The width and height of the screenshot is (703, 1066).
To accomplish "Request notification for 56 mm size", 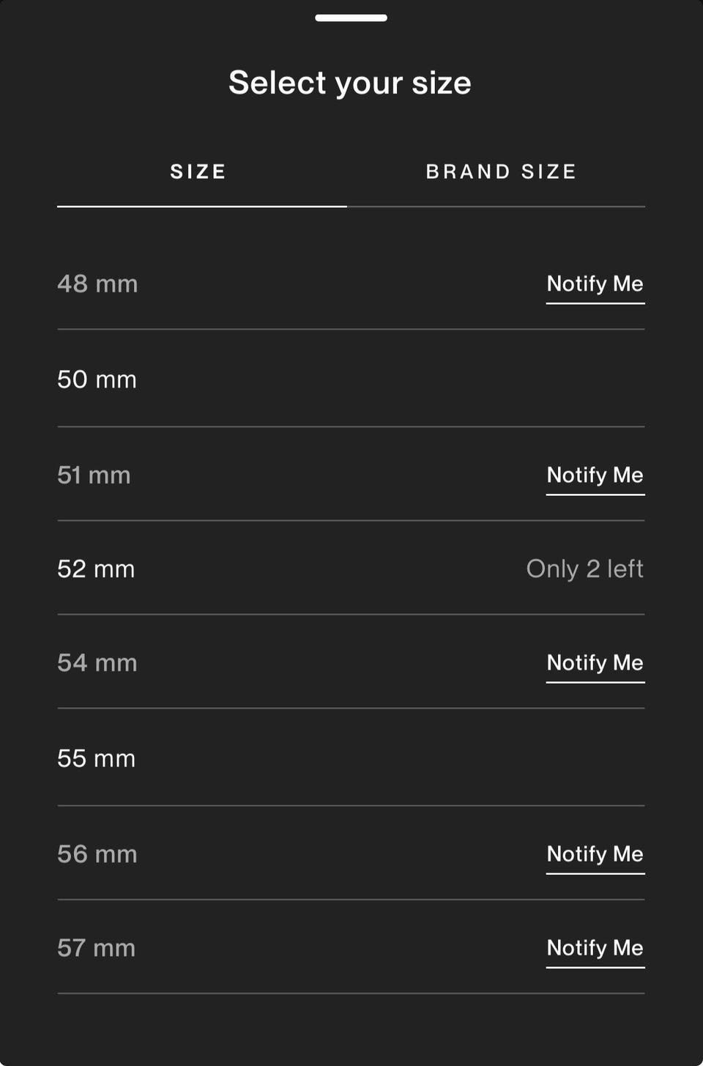I will click(595, 854).
